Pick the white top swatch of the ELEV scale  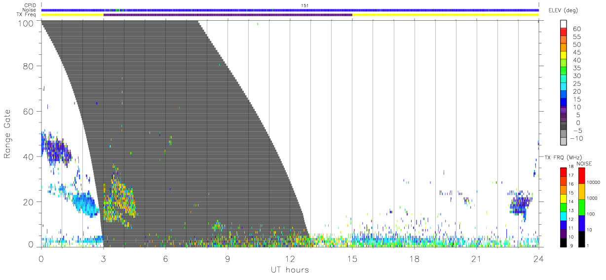coord(564,25)
